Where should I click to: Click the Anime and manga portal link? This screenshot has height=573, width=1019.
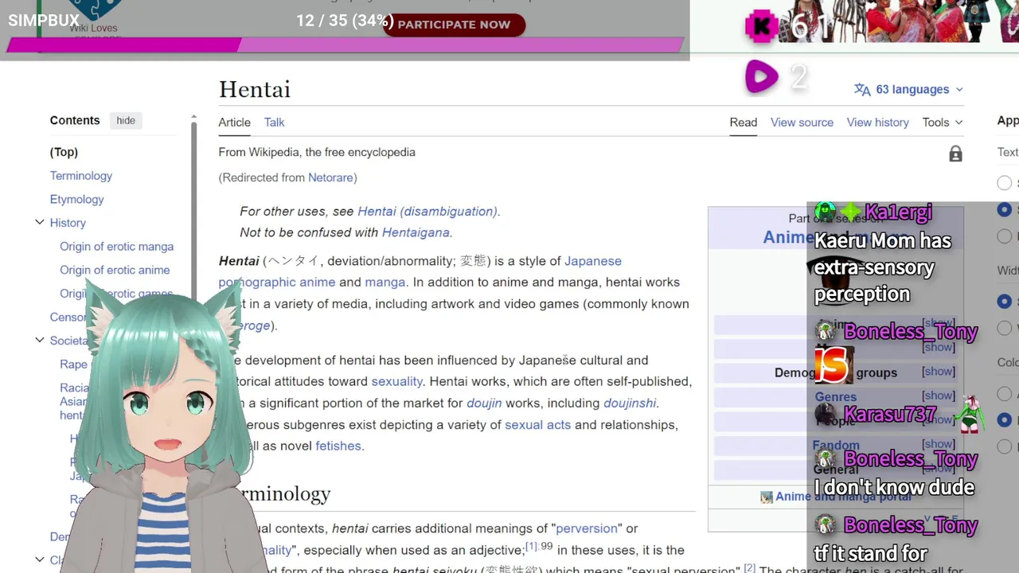tap(843, 497)
